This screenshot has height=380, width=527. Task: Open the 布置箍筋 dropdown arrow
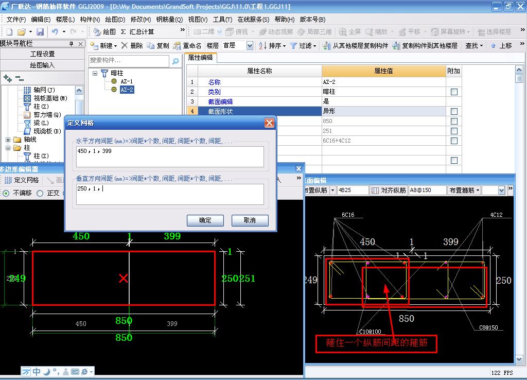(478, 191)
